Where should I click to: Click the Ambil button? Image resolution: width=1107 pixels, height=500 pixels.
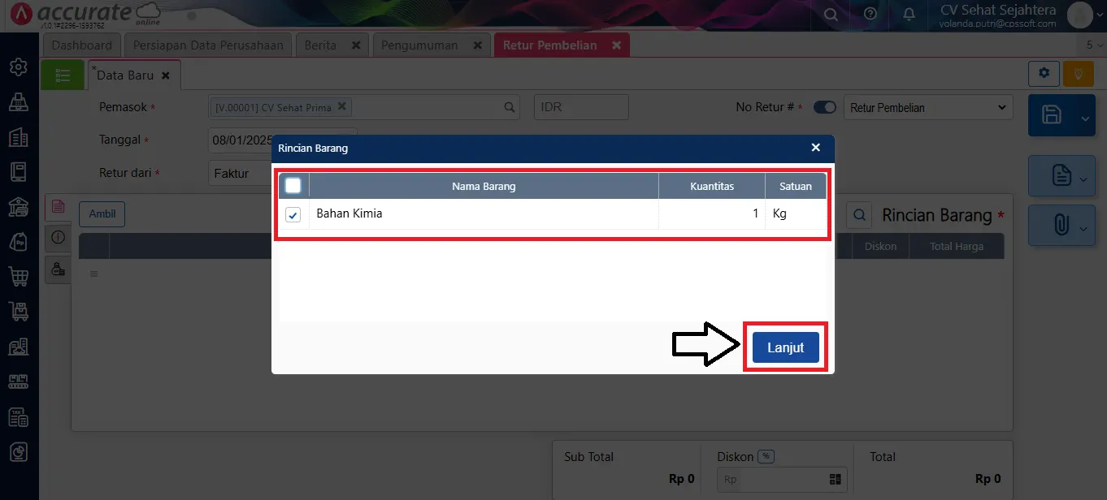[x=102, y=213]
